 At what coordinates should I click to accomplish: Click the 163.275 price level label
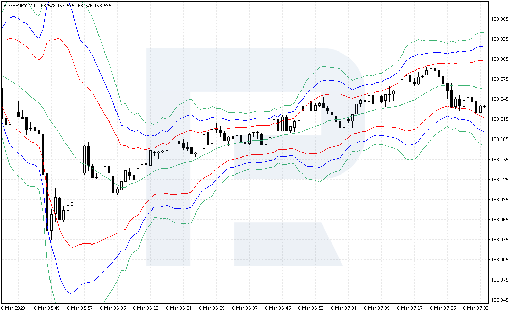click(500, 79)
